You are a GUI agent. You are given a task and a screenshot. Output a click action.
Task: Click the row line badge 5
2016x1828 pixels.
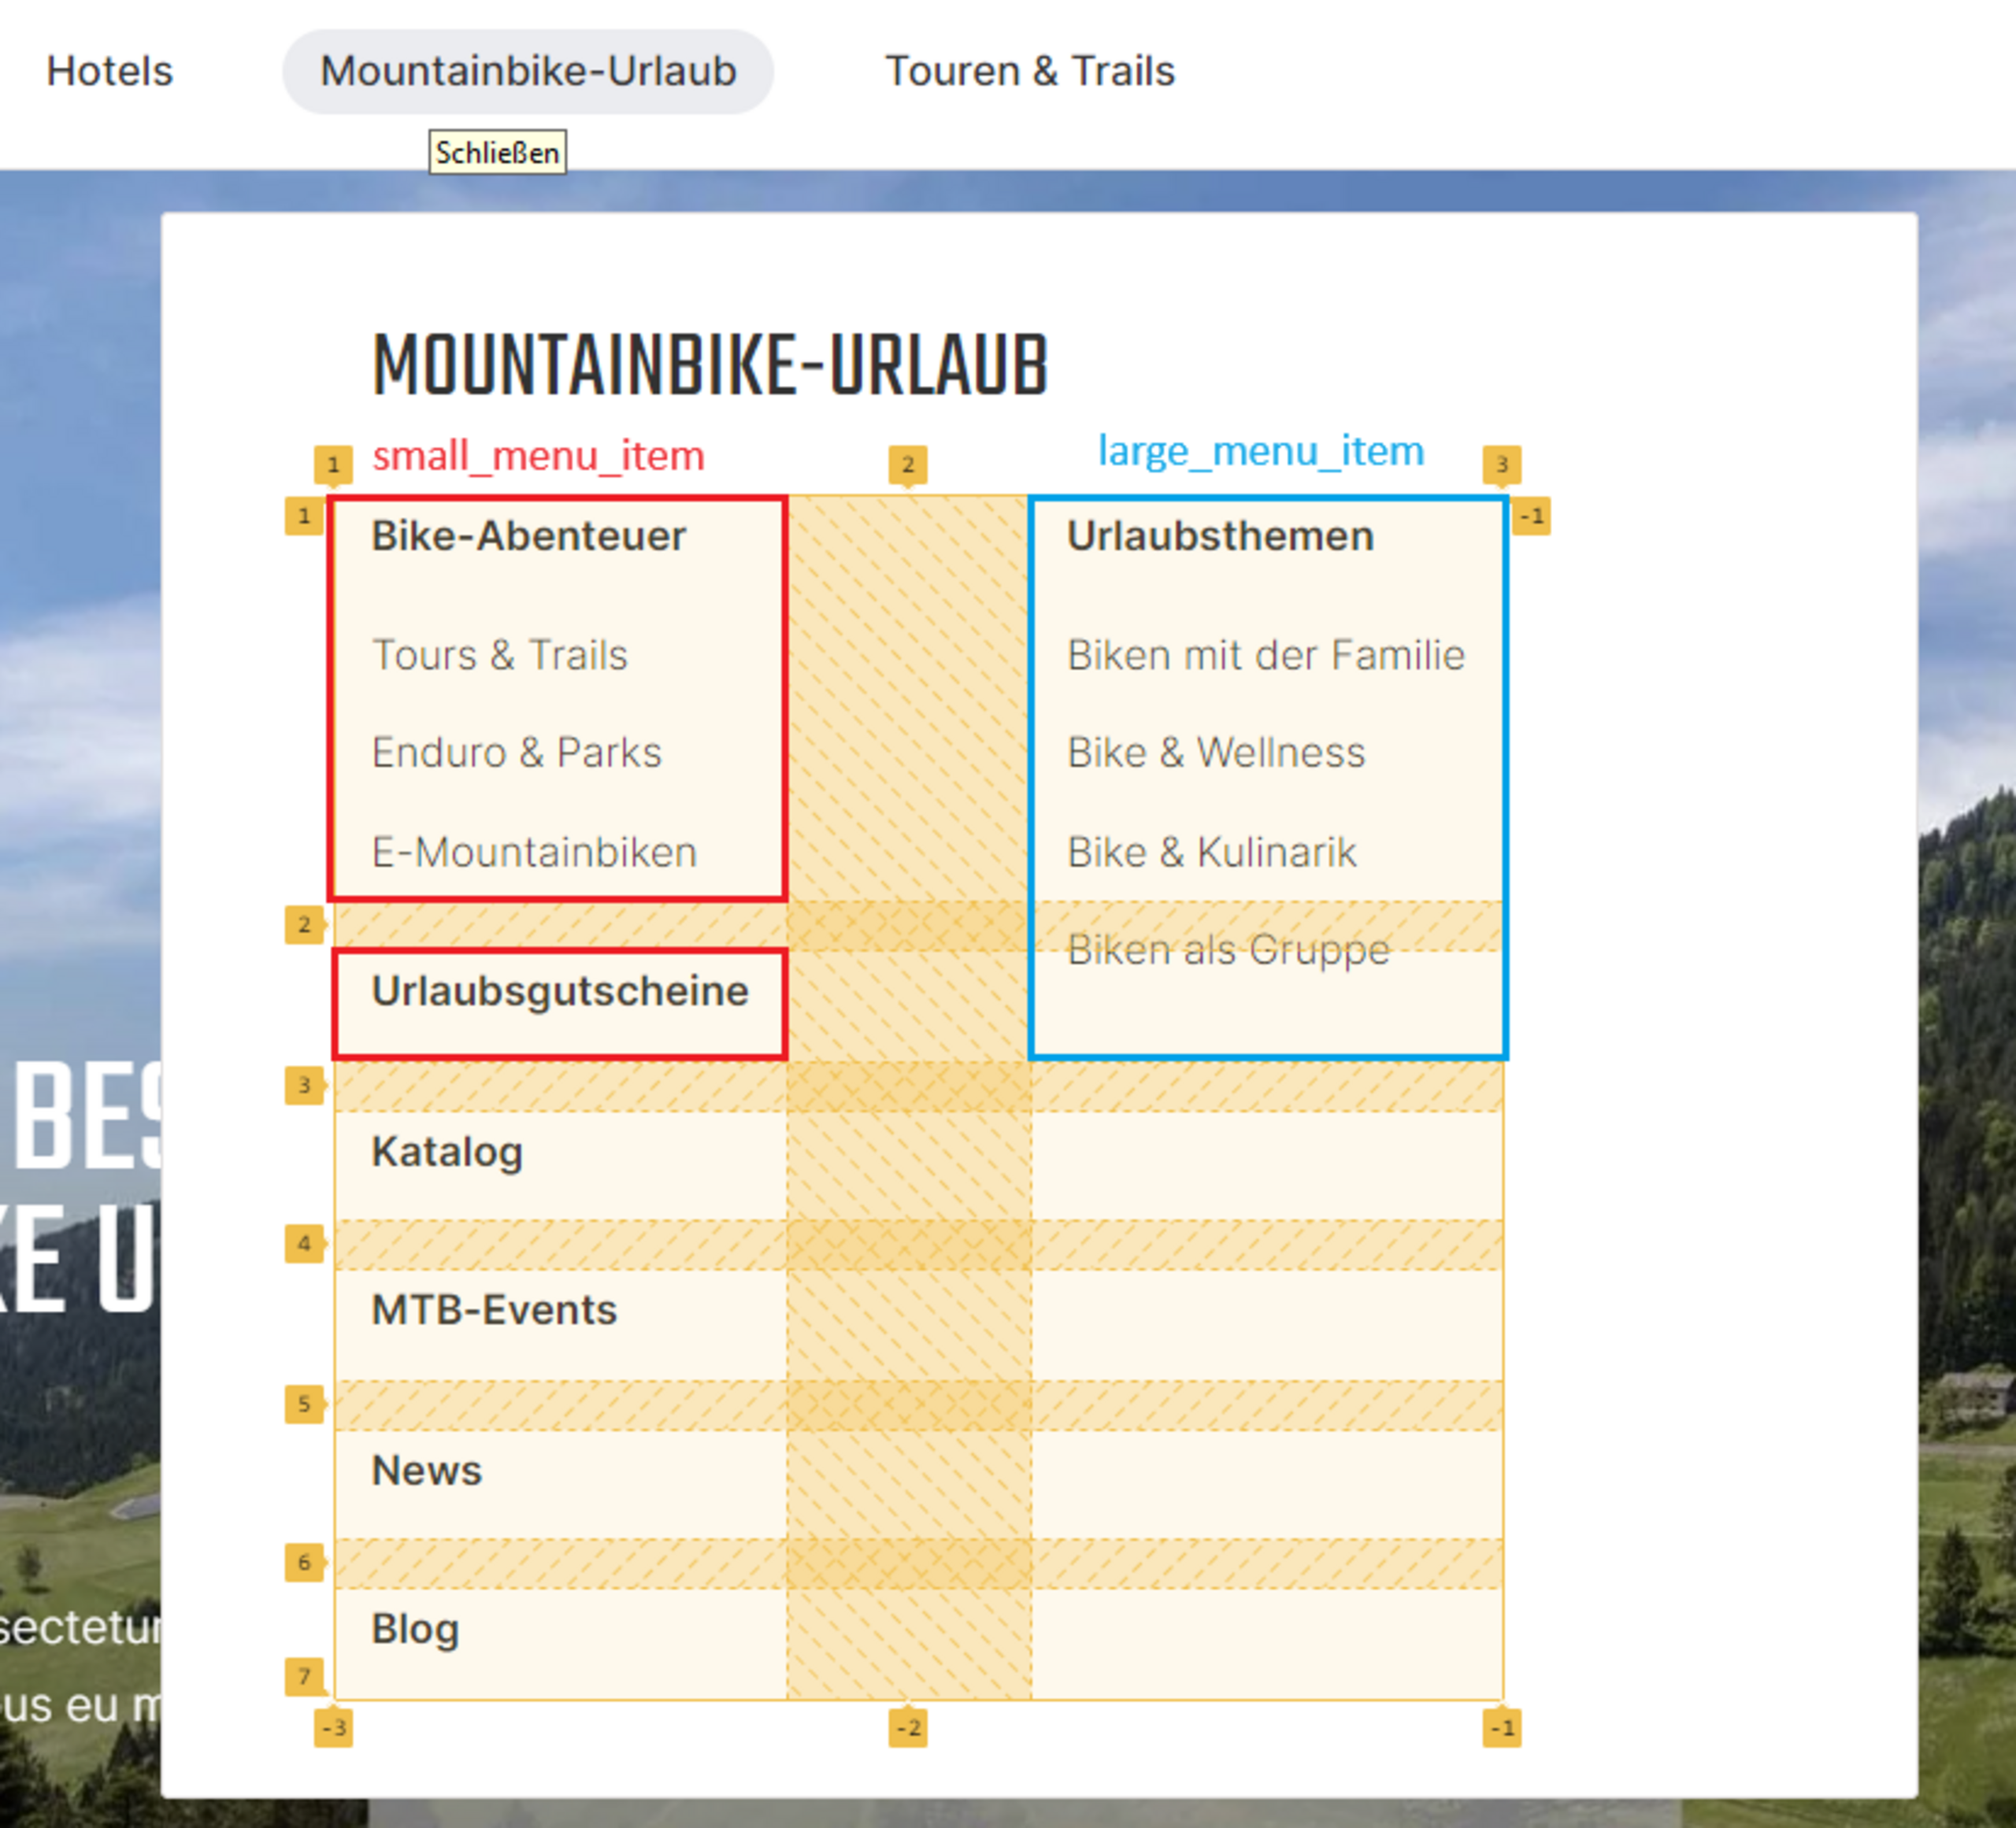[304, 1404]
